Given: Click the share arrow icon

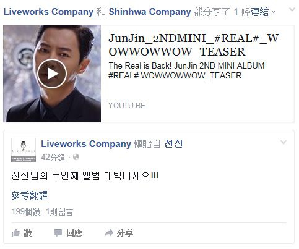Looking at the screenshot, I should tap(109, 233).
